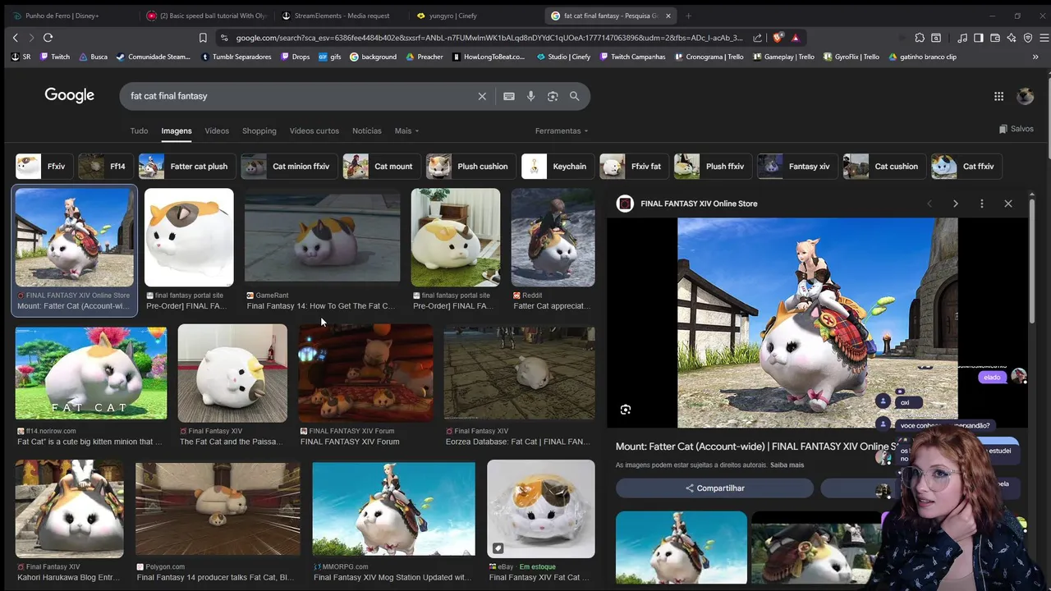Open FINAL FANTASY XIV Online Store source link

point(698,204)
